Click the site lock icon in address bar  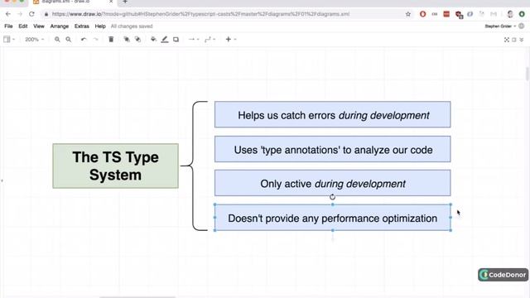tap(46, 14)
